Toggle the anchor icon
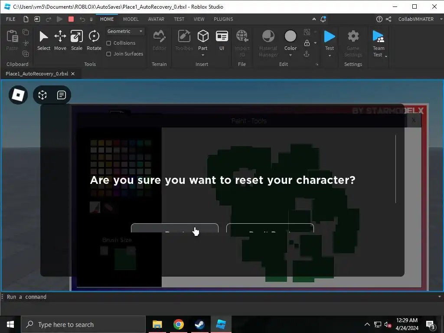 307,54
